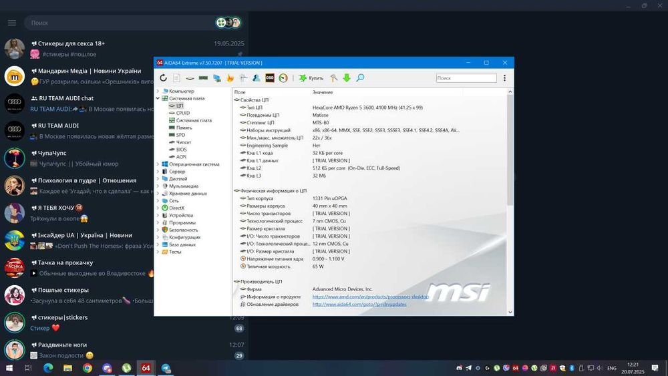Viewport: 668px width, 376px height.
Task: Expand the Мультимедиа tree node
Action: coord(158,186)
